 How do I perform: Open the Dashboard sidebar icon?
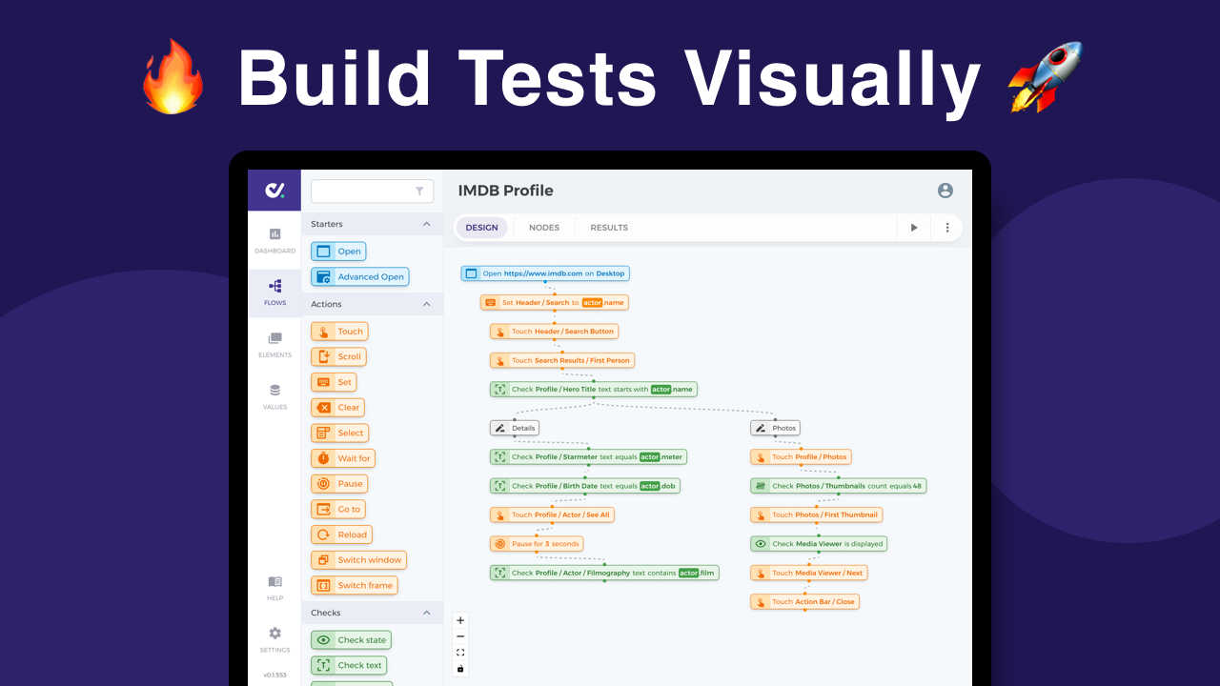pyautogui.click(x=274, y=240)
